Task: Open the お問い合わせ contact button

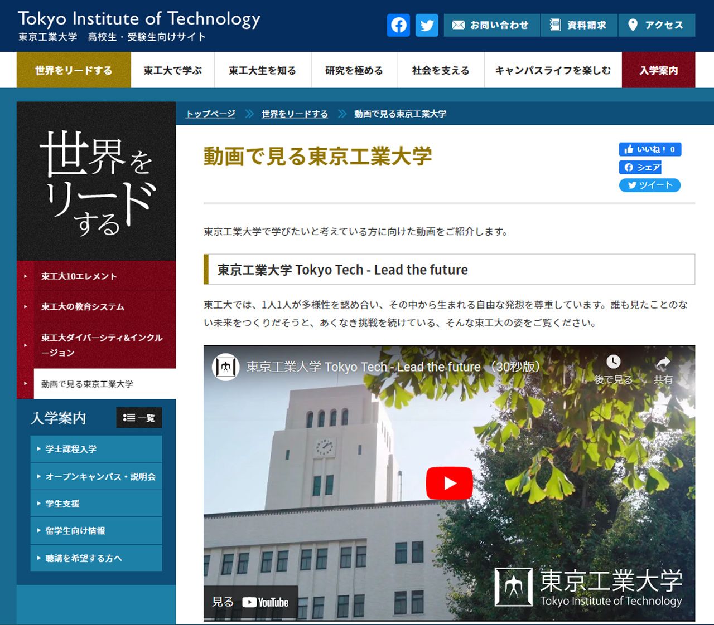Action: [x=491, y=25]
